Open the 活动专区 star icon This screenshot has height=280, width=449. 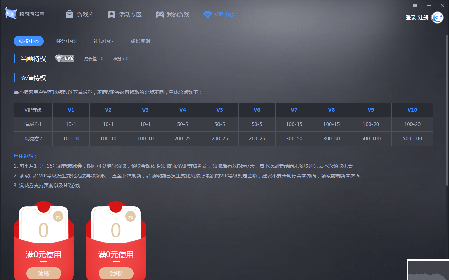coord(112,14)
